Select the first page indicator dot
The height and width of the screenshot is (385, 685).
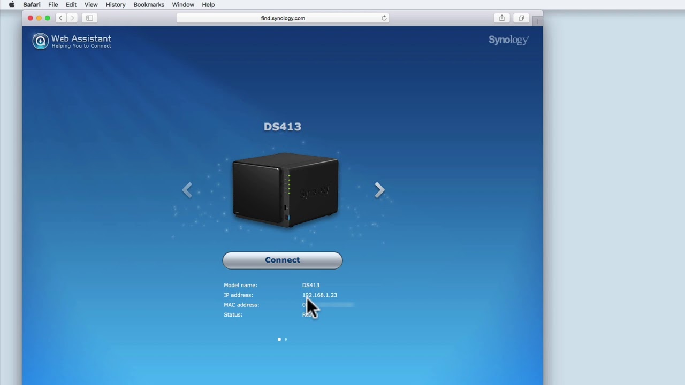click(x=279, y=339)
